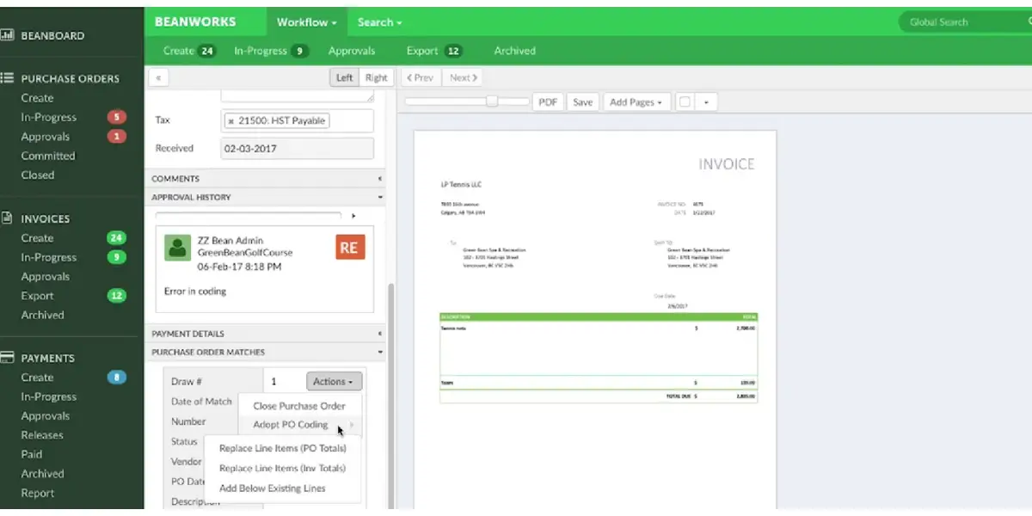Image resolution: width=1032 pixels, height=516 pixels.
Task: Click the red RE status badge
Action: pos(349,247)
